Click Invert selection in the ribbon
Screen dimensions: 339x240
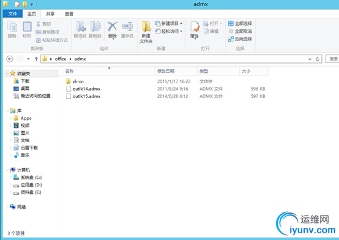pos(240,39)
